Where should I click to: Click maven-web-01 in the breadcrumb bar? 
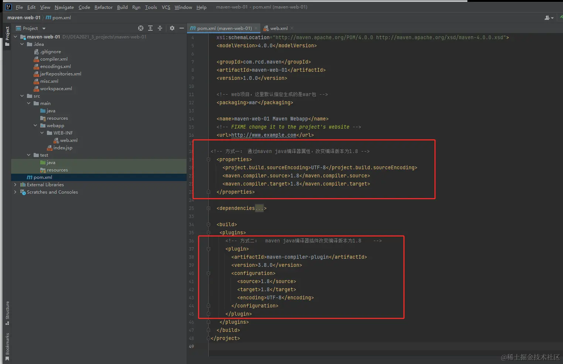(24, 17)
